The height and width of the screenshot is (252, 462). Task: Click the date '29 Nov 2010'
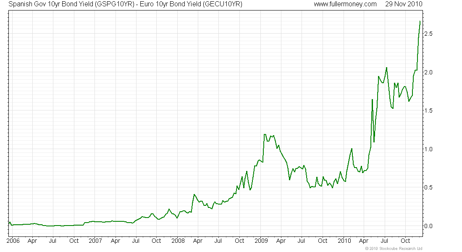pos(404,4)
